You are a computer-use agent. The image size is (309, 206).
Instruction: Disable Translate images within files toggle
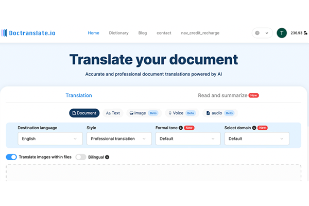coord(11,157)
